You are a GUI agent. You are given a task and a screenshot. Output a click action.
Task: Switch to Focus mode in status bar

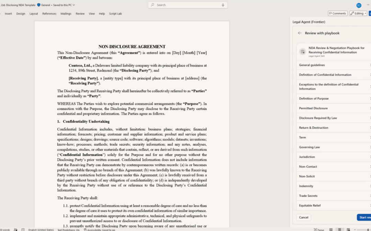click(x=319, y=230)
